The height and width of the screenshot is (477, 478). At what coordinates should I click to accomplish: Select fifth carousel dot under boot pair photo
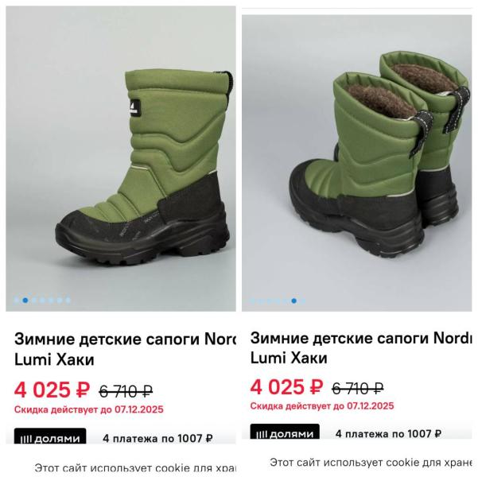286,301
